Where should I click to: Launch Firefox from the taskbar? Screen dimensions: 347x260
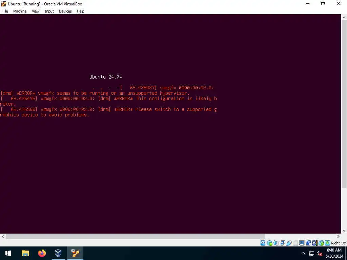click(42, 253)
